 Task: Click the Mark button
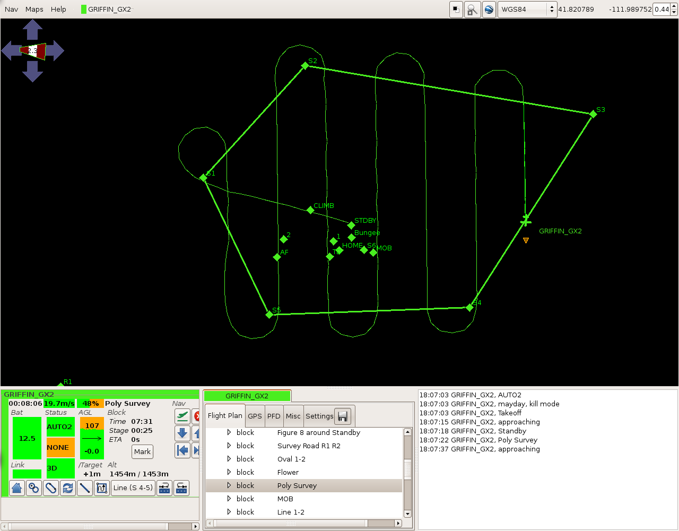pos(143,452)
